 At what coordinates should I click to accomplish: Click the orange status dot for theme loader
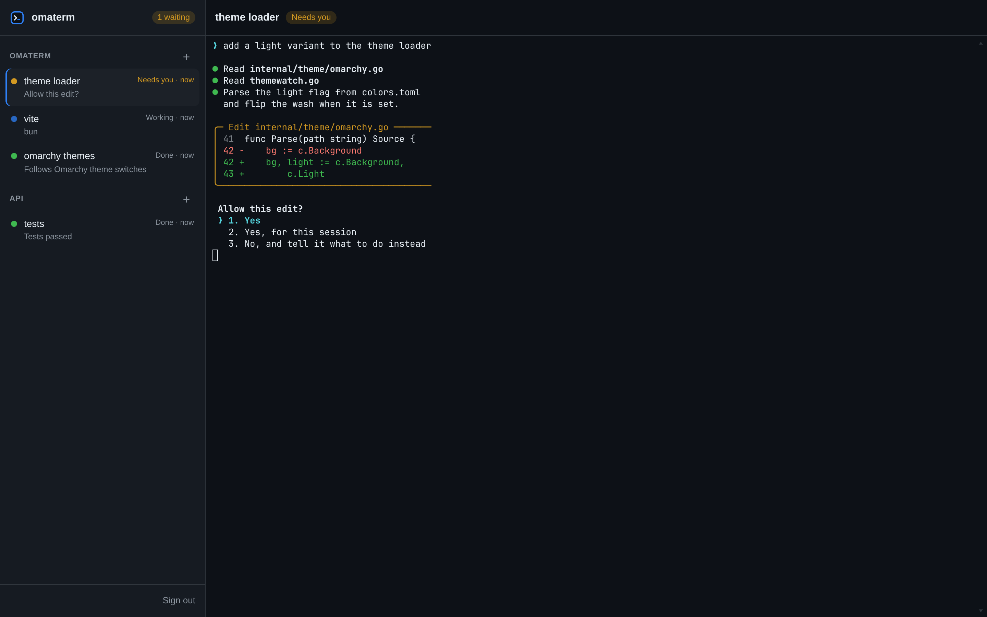point(14,81)
